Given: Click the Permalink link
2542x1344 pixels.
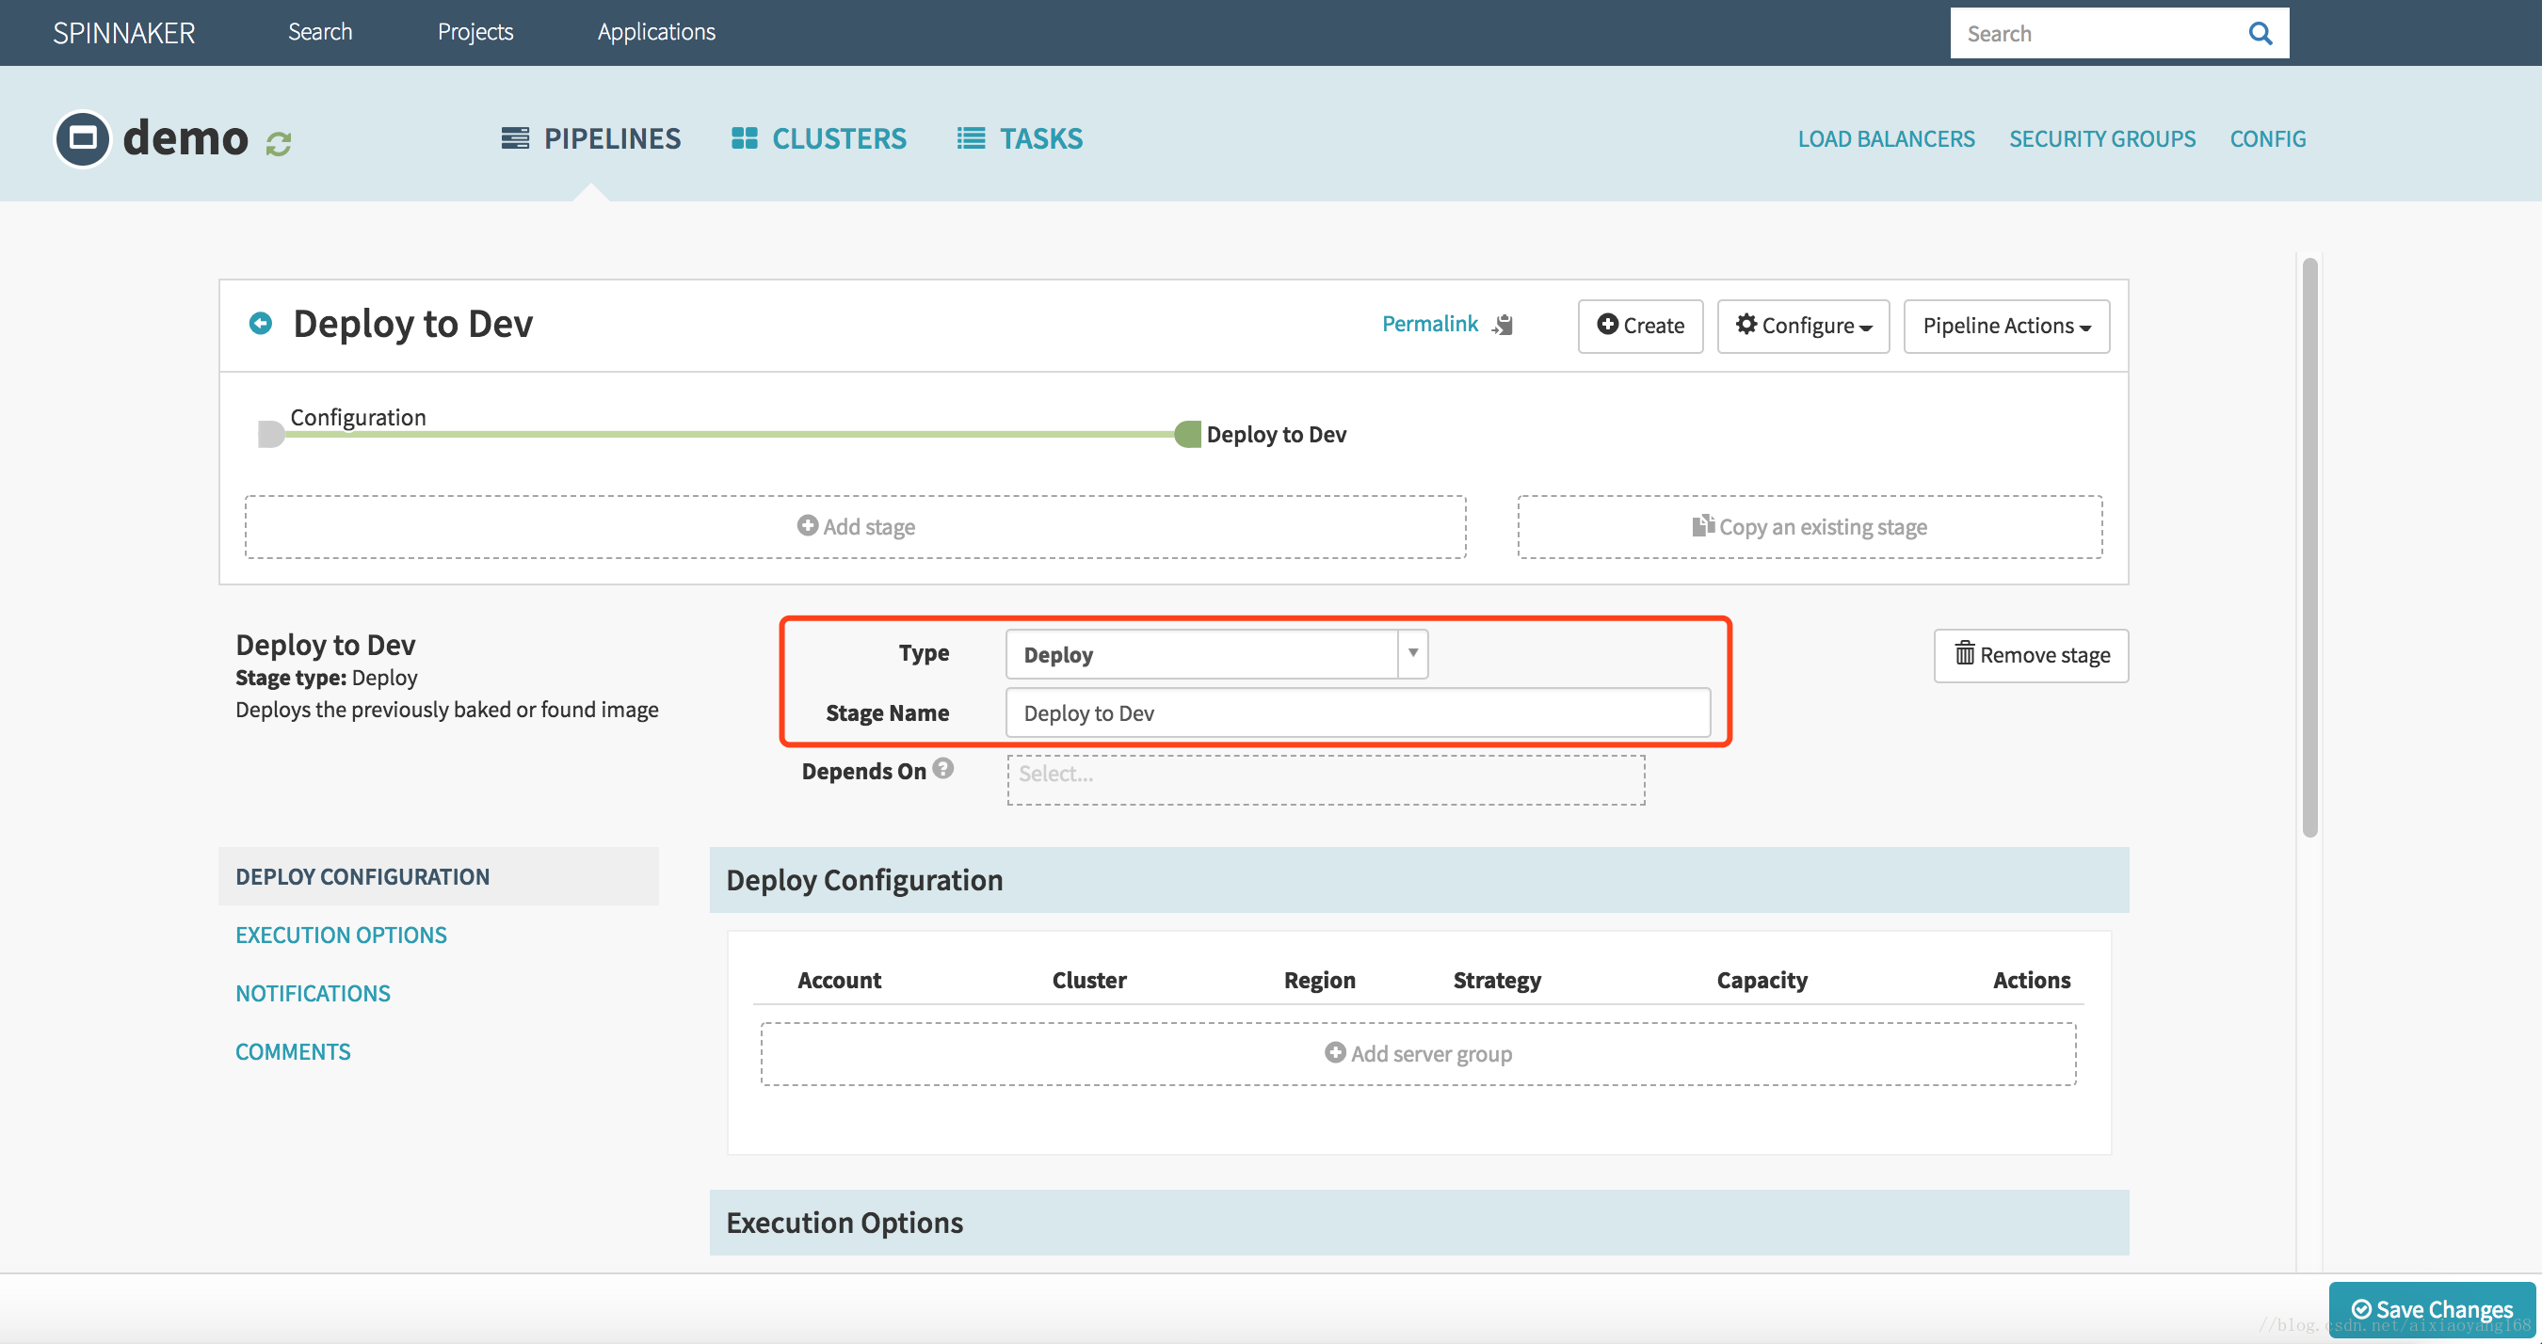Looking at the screenshot, I should click(x=1430, y=324).
